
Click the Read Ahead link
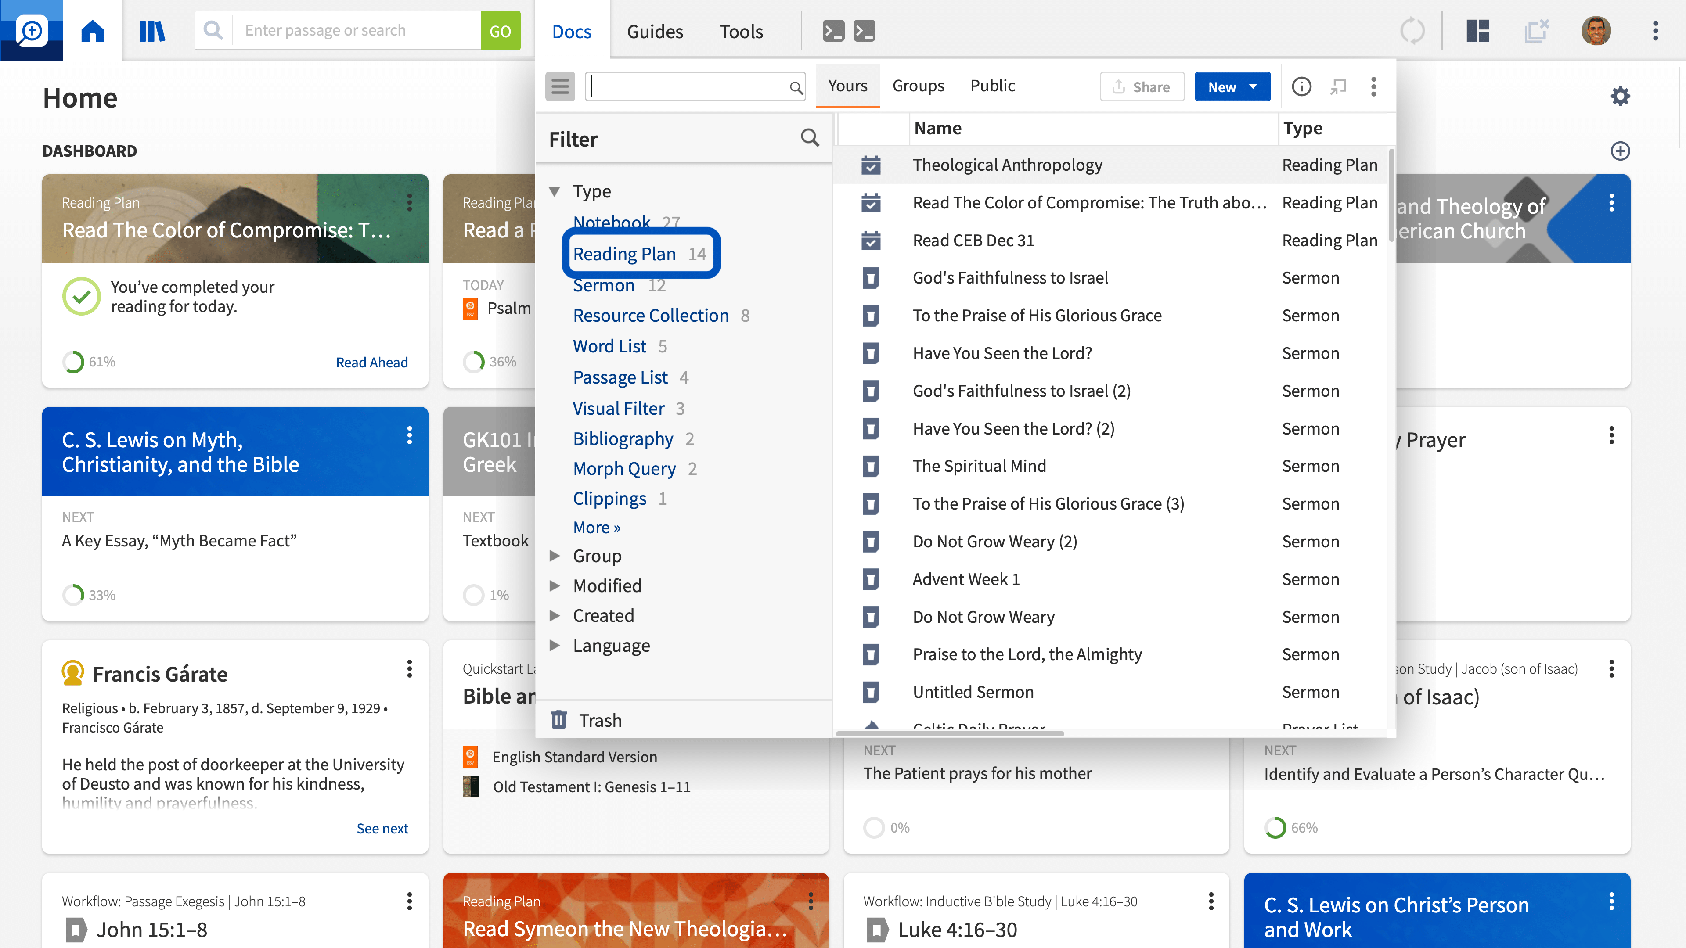tap(371, 363)
